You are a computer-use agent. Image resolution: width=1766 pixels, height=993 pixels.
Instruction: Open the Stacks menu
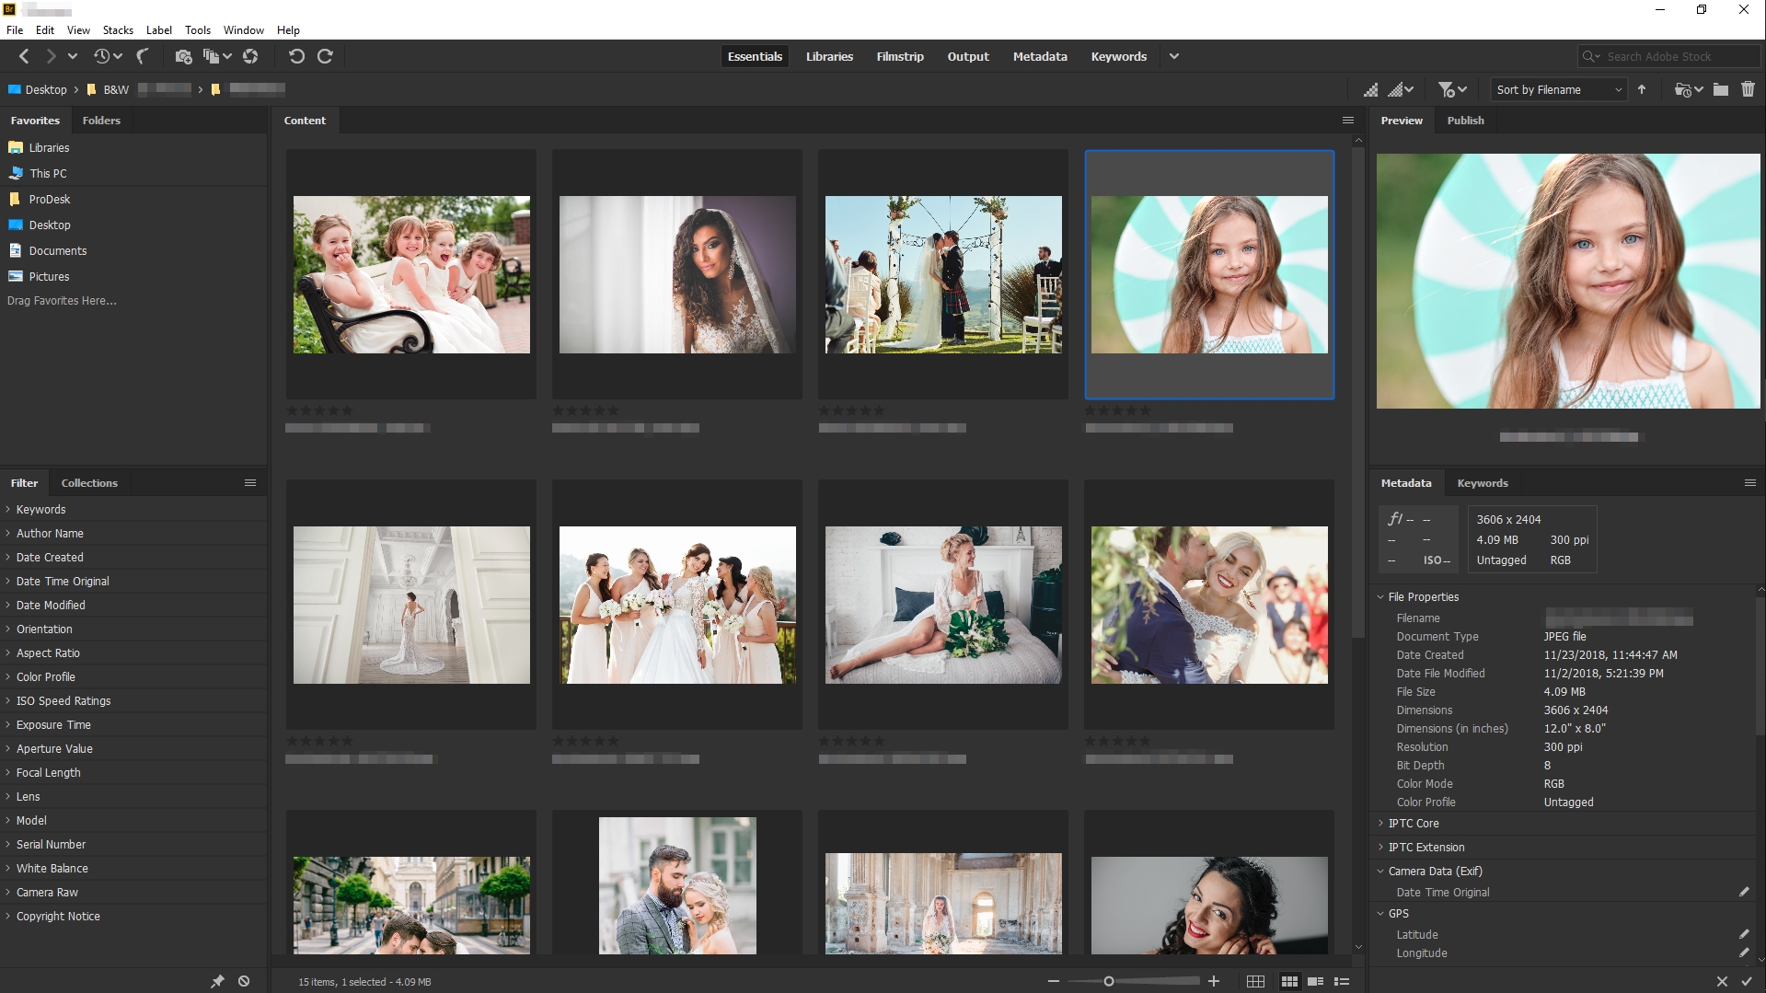pyautogui.click(x=117, y=29)
